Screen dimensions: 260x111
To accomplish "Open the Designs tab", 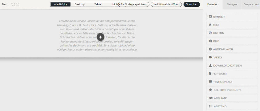I will (x=232, y=5).
